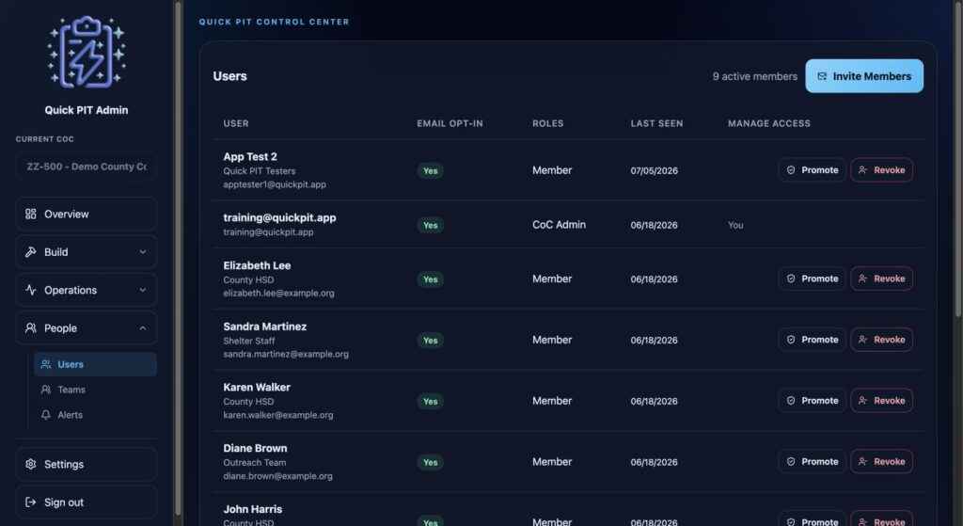Click Shelter Staff under Sandra Martinez
The width and height of the screenshot is (963, 526).
(x=248, y=341)
